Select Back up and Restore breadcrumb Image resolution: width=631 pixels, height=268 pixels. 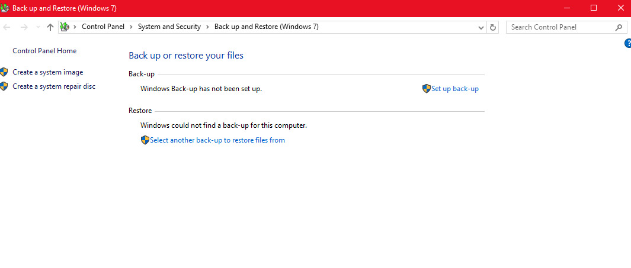tap(267, 27)
